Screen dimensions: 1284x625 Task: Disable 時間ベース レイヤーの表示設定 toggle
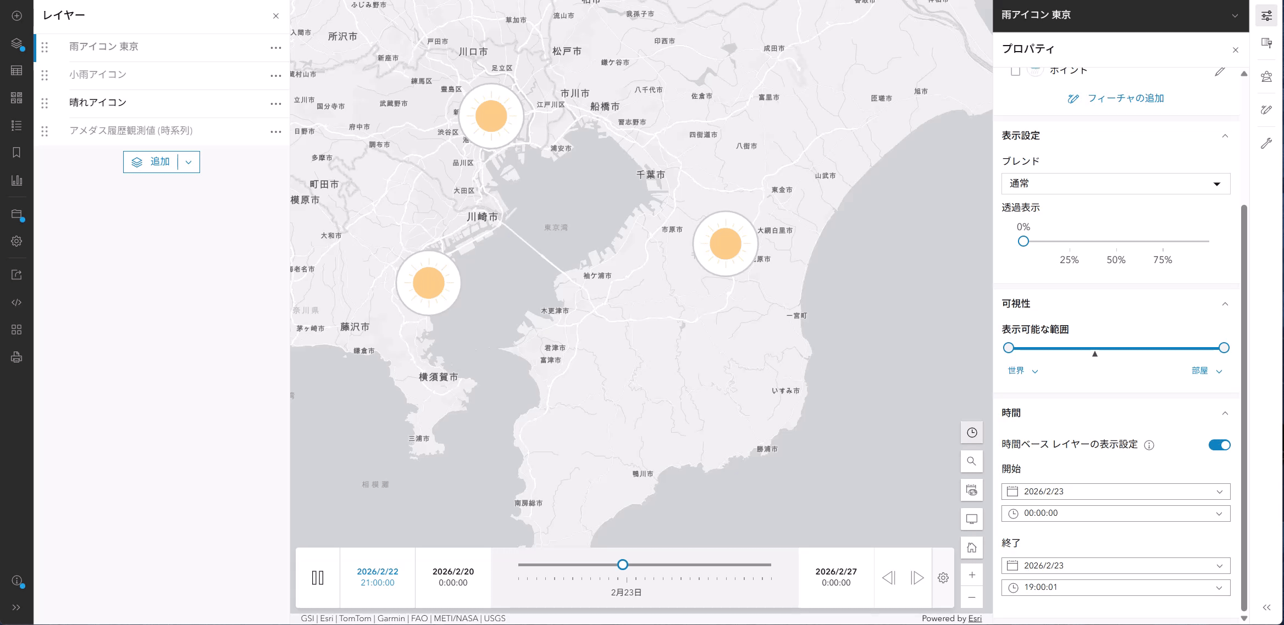tap(1219, 445)
